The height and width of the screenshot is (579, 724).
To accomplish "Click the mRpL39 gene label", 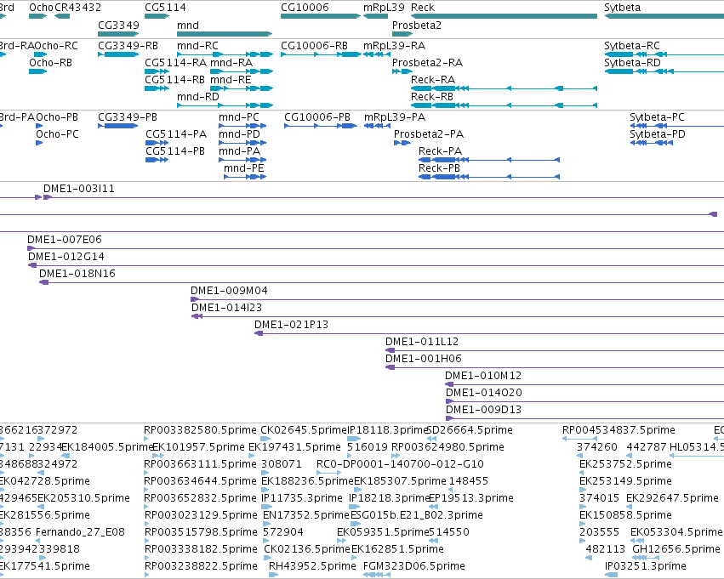I will [x=384, y=8].
